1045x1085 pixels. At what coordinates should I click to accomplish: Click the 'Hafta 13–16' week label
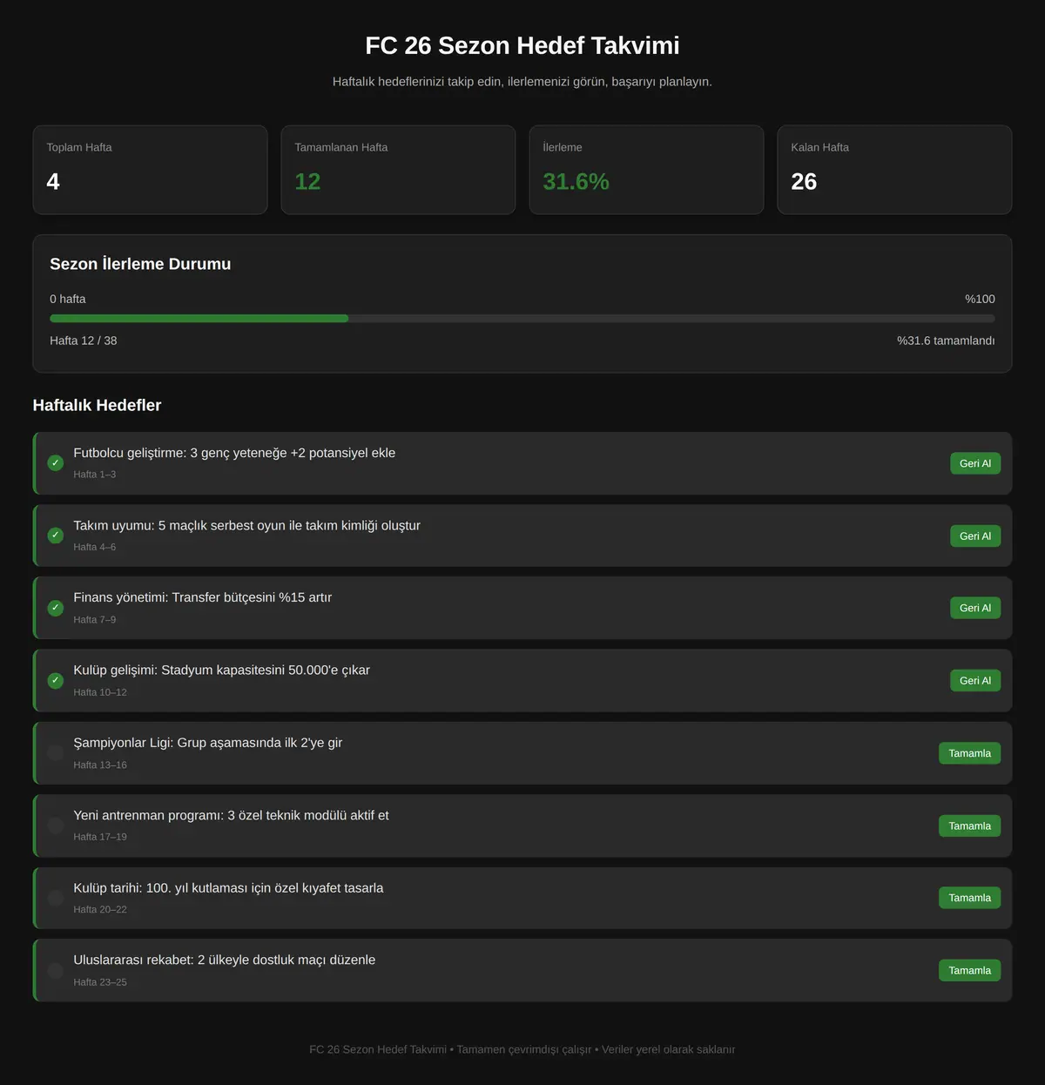pyautogui.click(x=100, y=765)
